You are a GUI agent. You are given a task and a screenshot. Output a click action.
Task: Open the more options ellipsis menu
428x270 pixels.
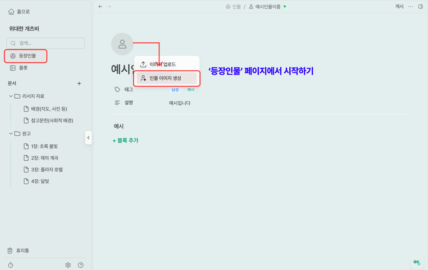click(x=410, y=6)
